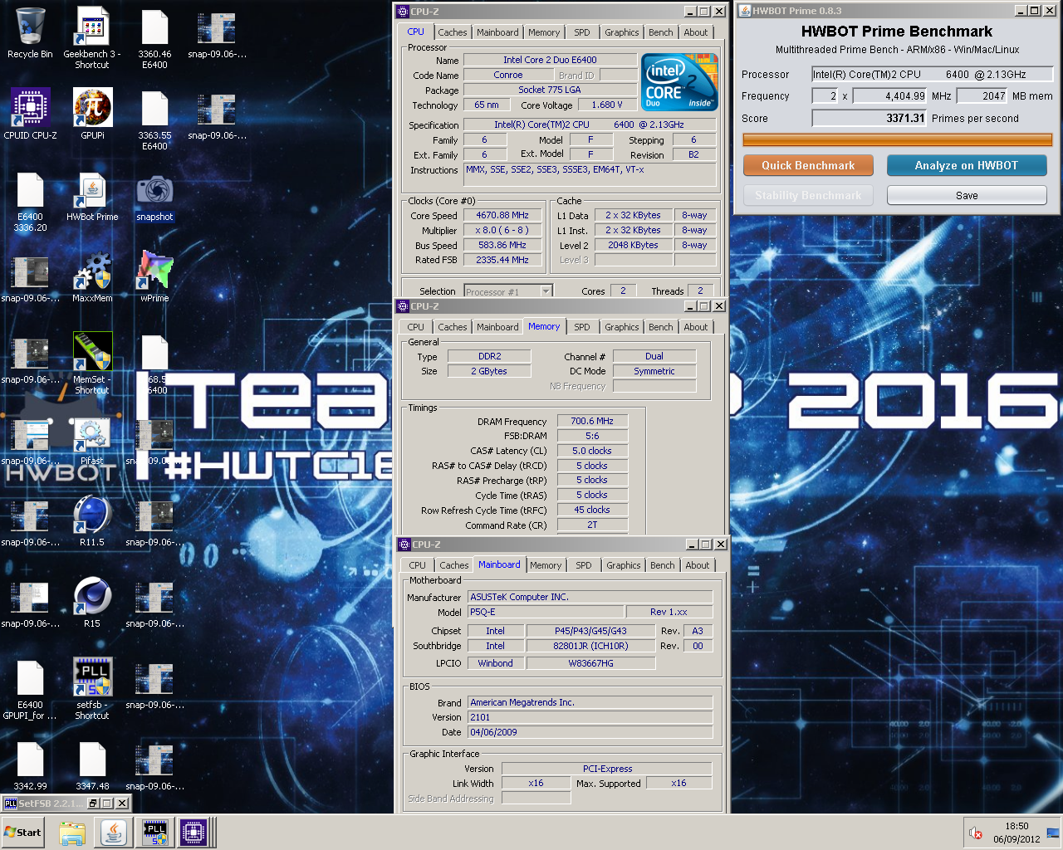Click the Rated FSB value '2335.44 MHz'
The image size is (1063, 850).
(x=502, y=260)
